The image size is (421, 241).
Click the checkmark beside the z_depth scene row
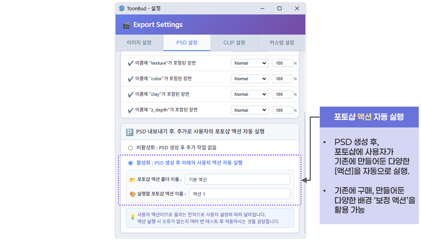point(130,110)
